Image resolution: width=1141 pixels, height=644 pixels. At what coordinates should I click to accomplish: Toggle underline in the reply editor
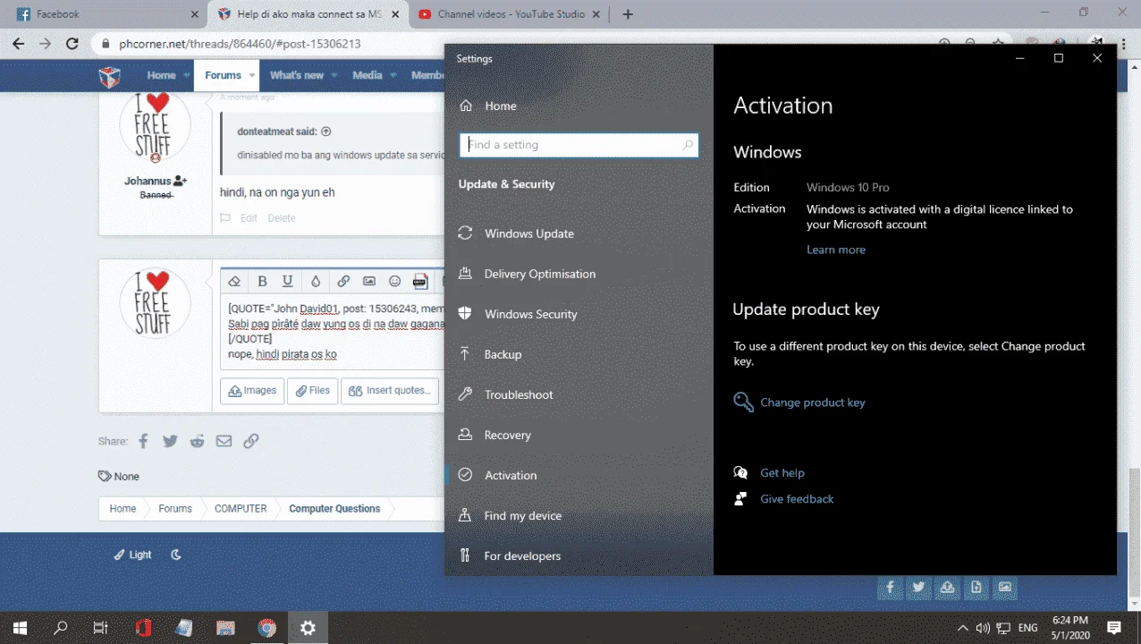[x=287, y=281]
